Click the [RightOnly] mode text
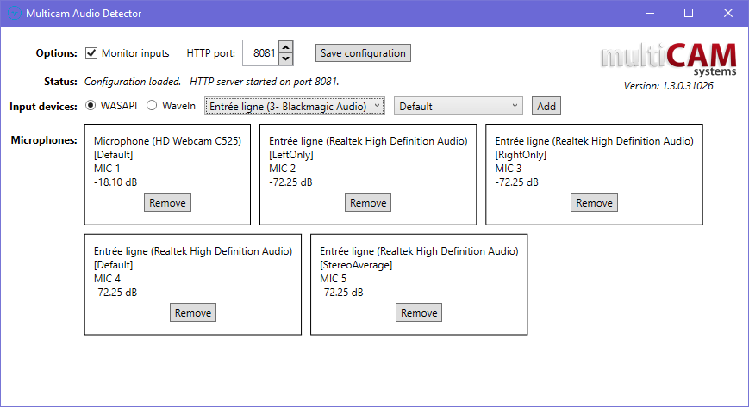The image size is (749, 407). (521, 155)
